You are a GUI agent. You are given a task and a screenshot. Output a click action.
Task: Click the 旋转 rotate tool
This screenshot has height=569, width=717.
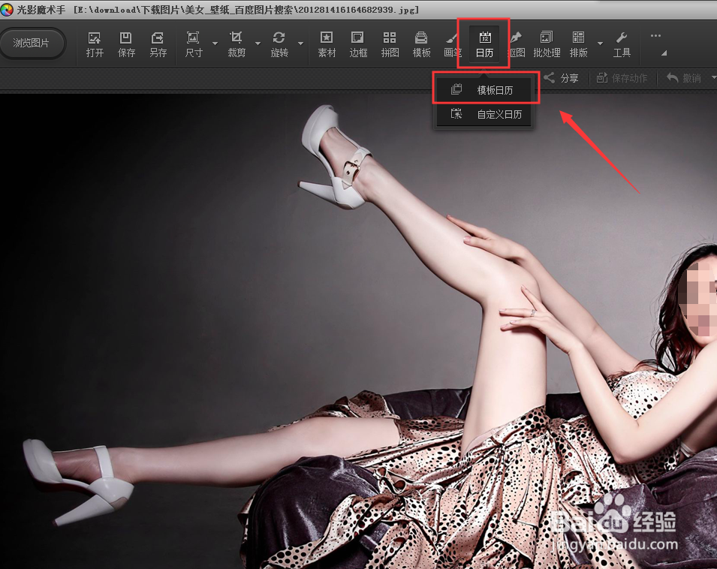[x=279, y=44]
